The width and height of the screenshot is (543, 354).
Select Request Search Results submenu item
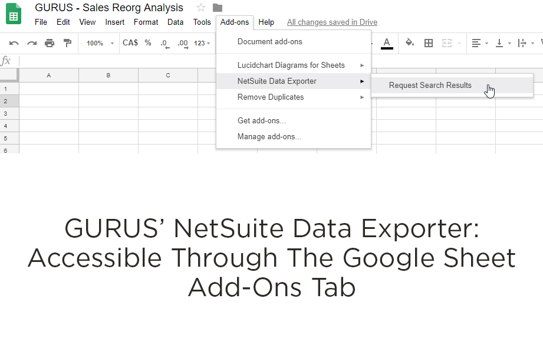(430, 86)
